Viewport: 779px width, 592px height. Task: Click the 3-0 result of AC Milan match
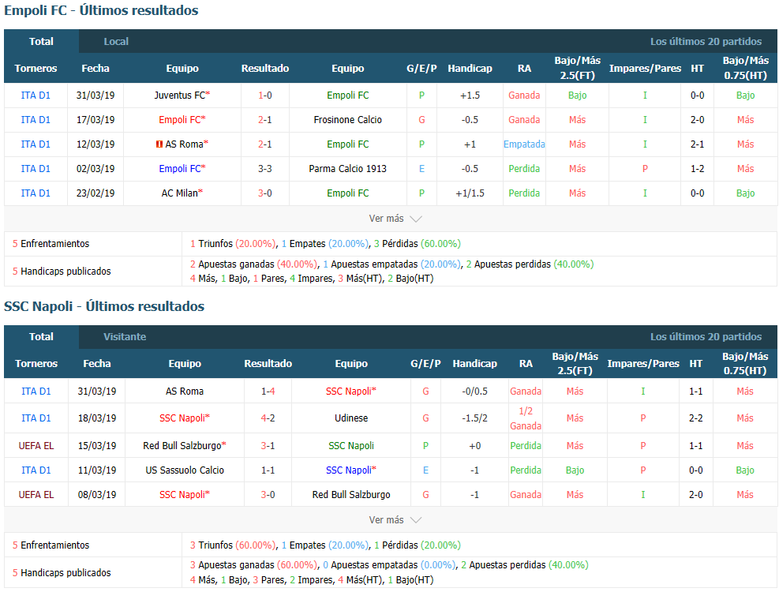(265, 193)
